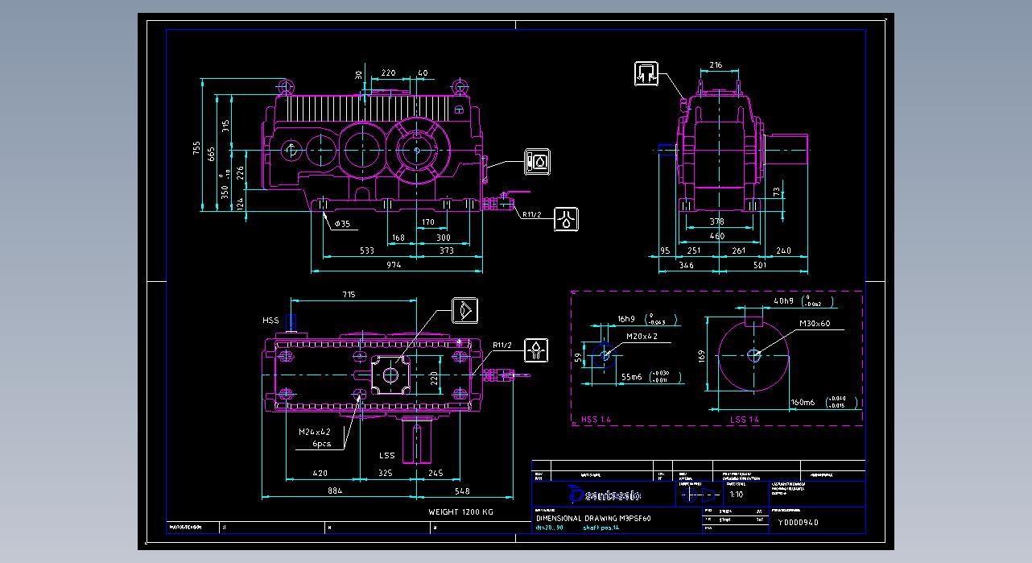Select the M24x42 6pcs bolt annotation
This screenshot has height=563, width=1032.
pyautogui.click(x=315, y=437)
